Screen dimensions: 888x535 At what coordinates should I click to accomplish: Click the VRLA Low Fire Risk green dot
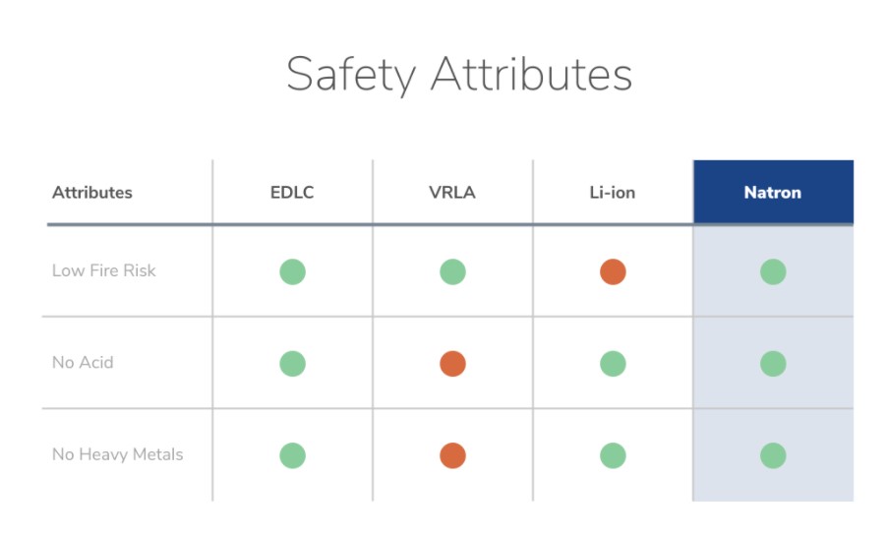[452, 271]
